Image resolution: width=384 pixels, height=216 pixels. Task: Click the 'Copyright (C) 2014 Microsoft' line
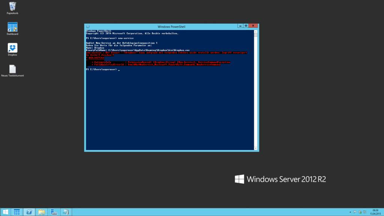pyautogui.click(x=132, y=33)
